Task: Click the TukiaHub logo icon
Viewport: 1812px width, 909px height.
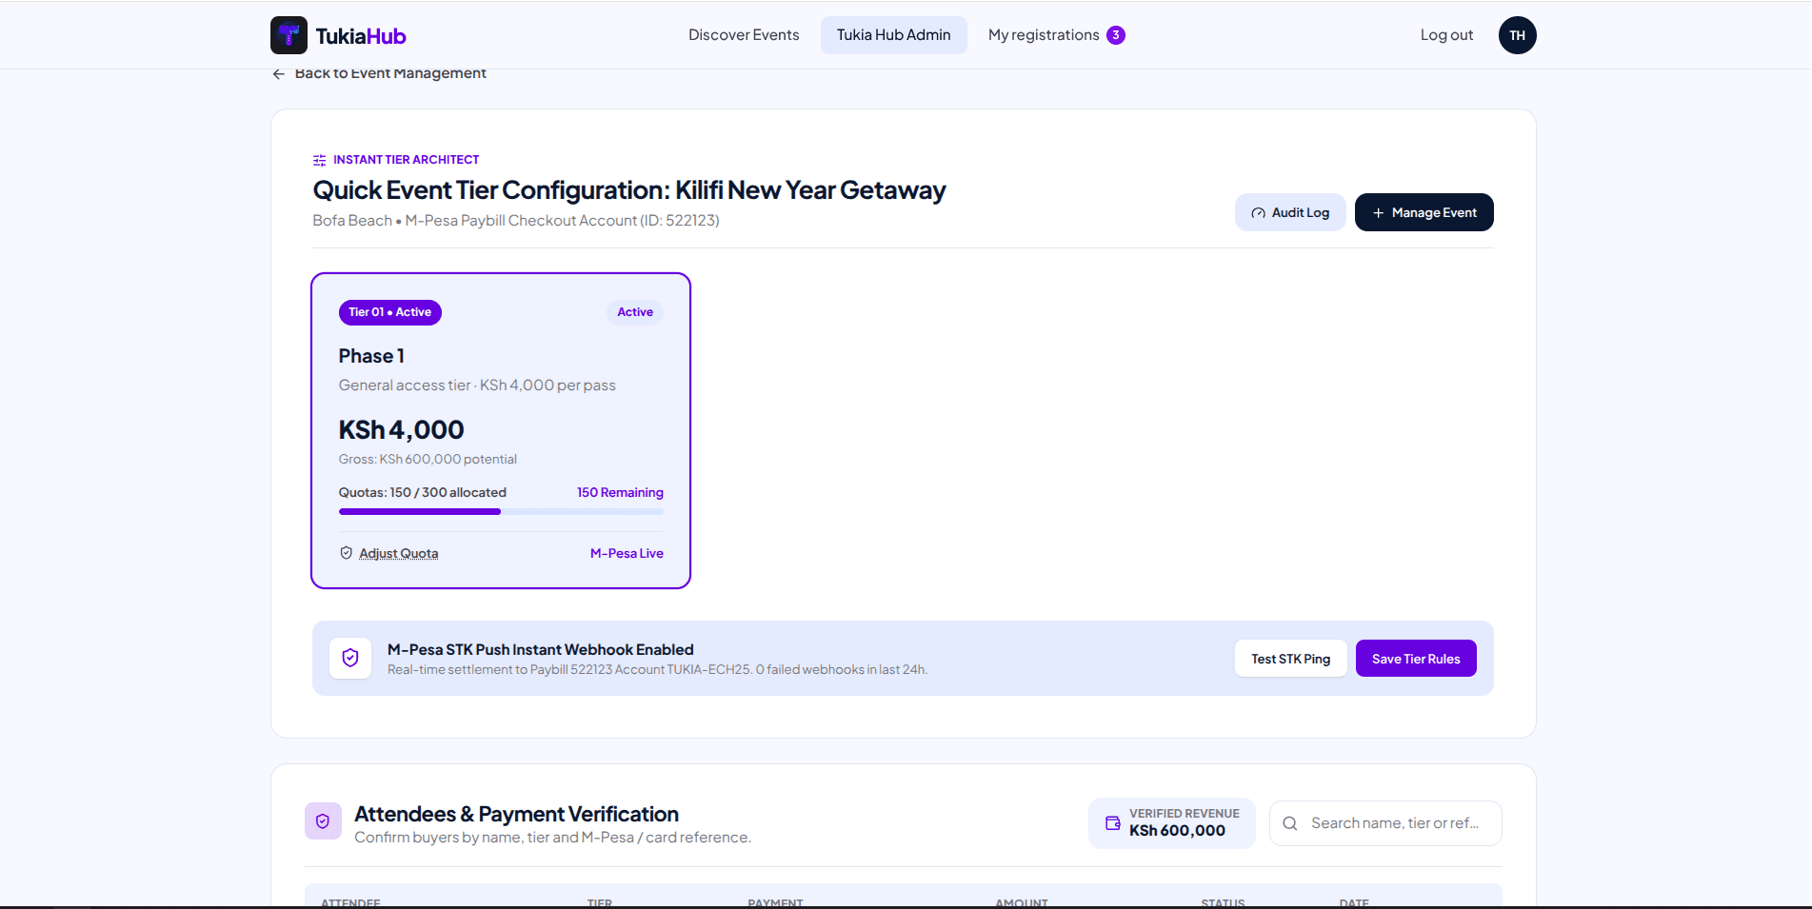Action: point(289,35)
